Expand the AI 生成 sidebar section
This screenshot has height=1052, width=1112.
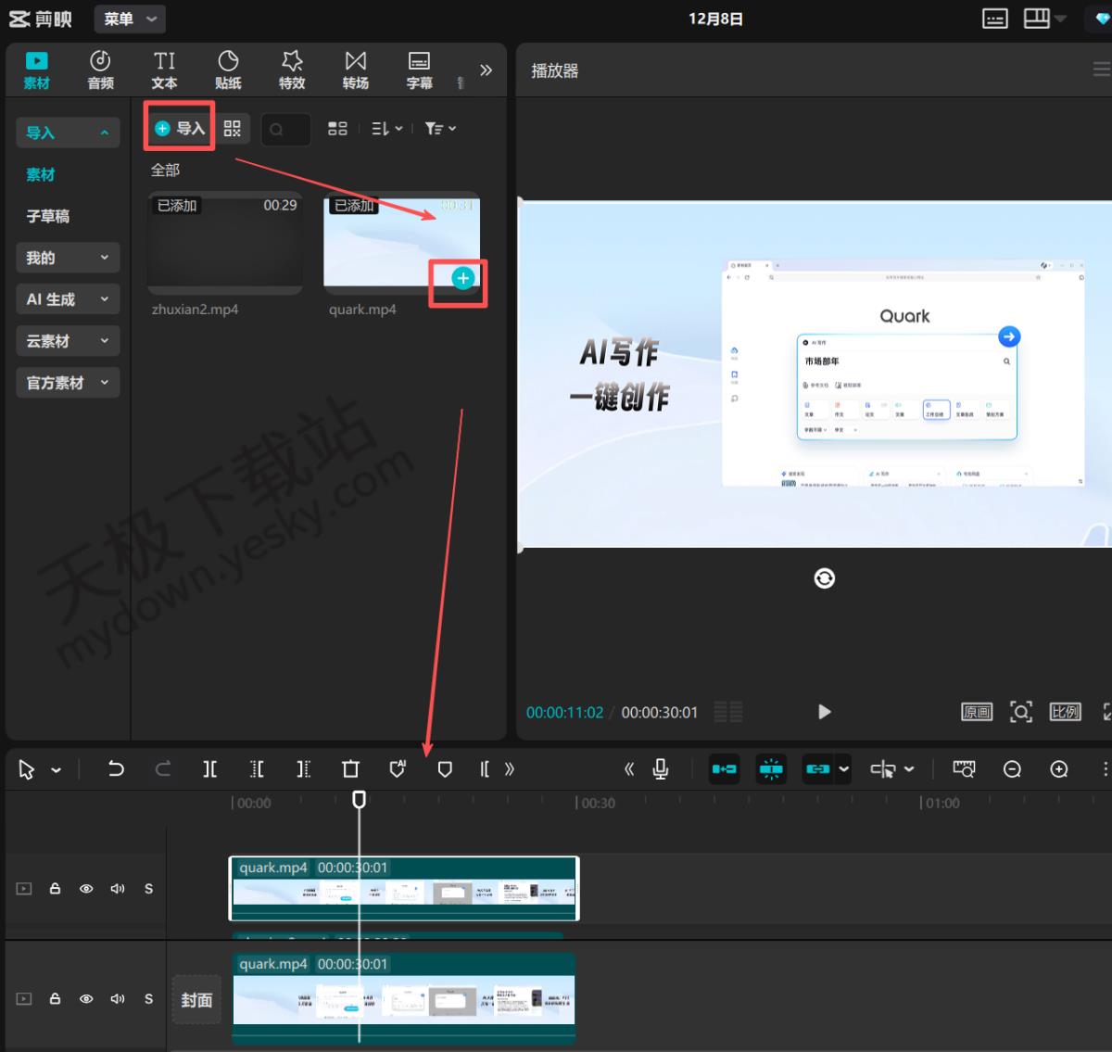[68, 299]
